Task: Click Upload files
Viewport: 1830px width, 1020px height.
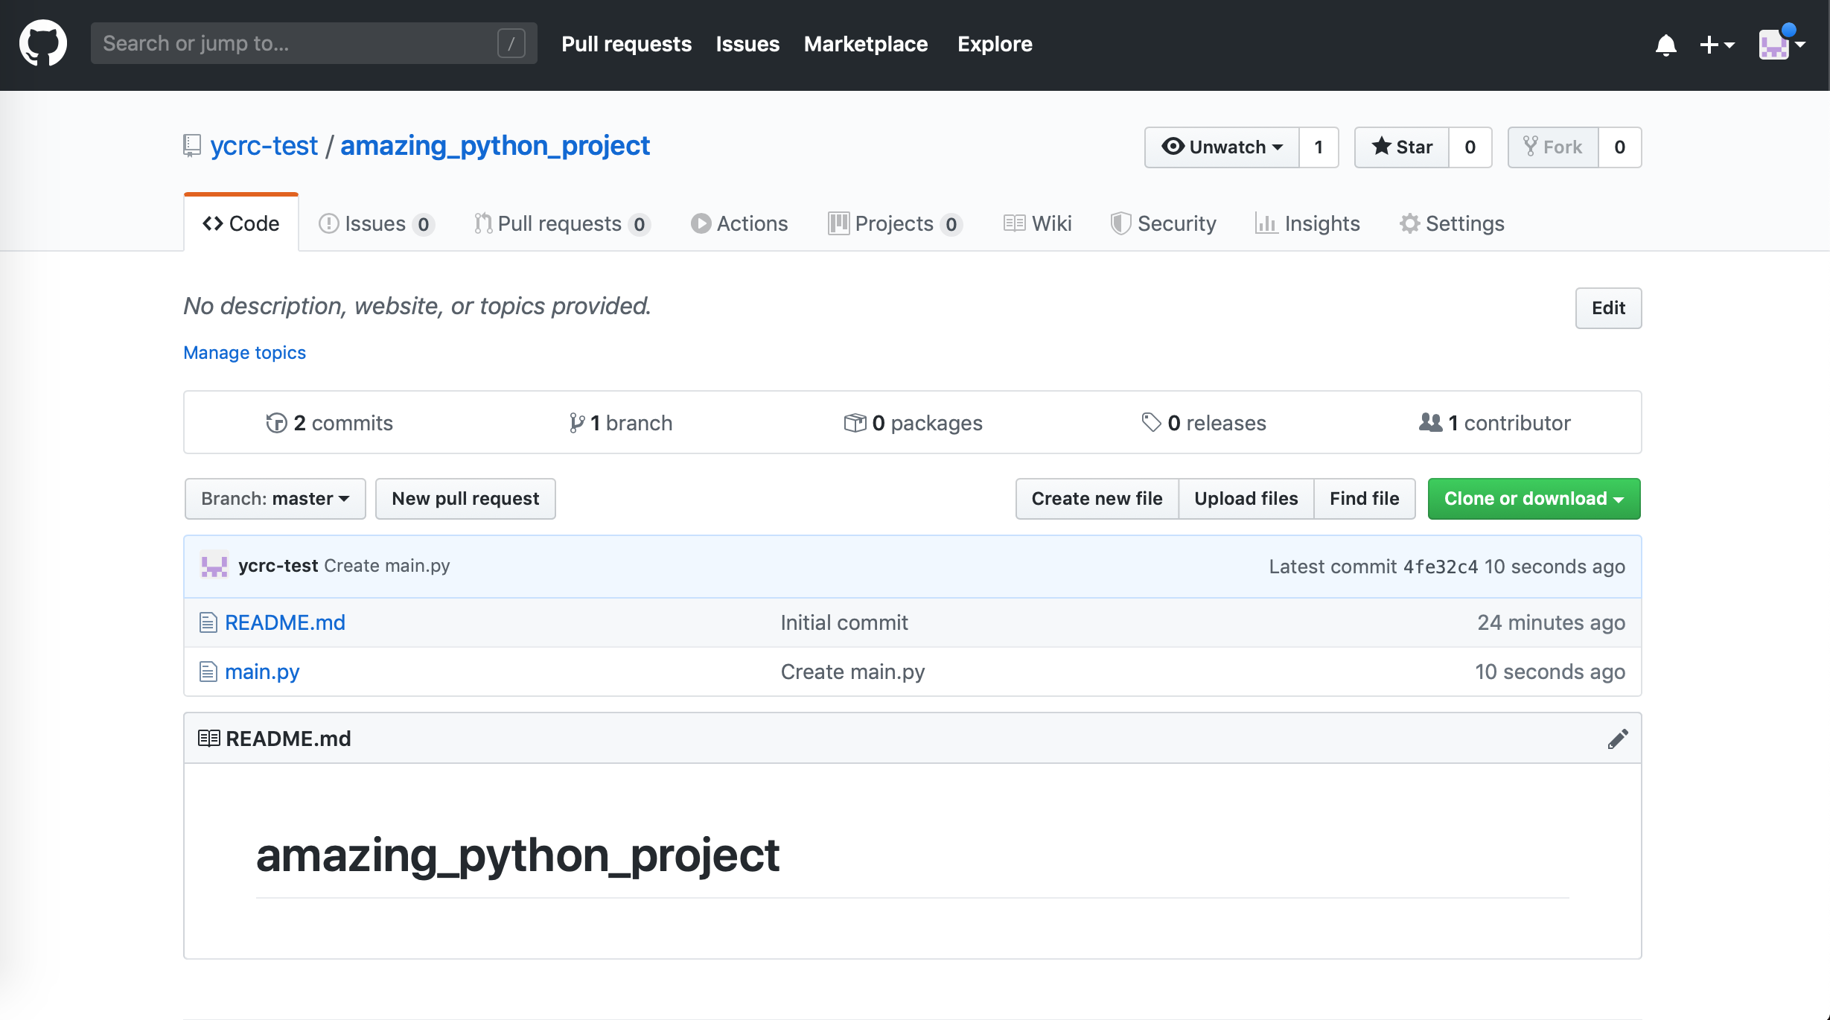Action: 1246,499
